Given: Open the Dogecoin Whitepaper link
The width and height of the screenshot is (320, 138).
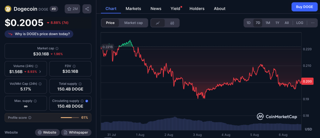Looking at the screenshot, I should tap(76, 132).
